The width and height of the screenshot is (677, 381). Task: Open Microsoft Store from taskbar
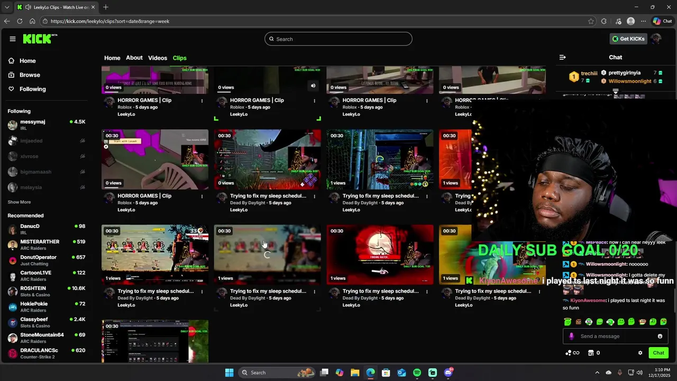click(386, 373)
